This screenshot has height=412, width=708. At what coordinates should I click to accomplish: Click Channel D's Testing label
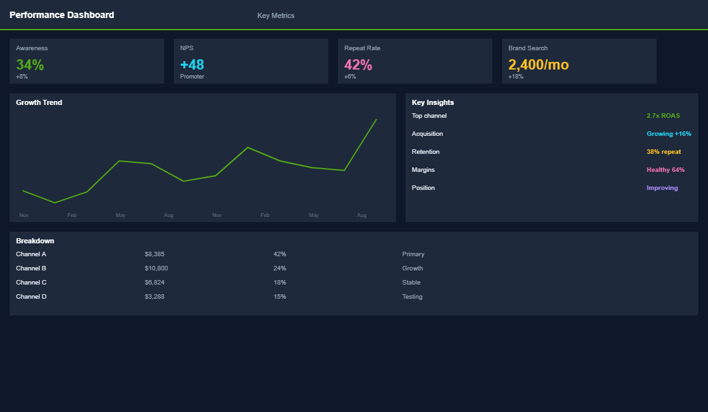412,296
